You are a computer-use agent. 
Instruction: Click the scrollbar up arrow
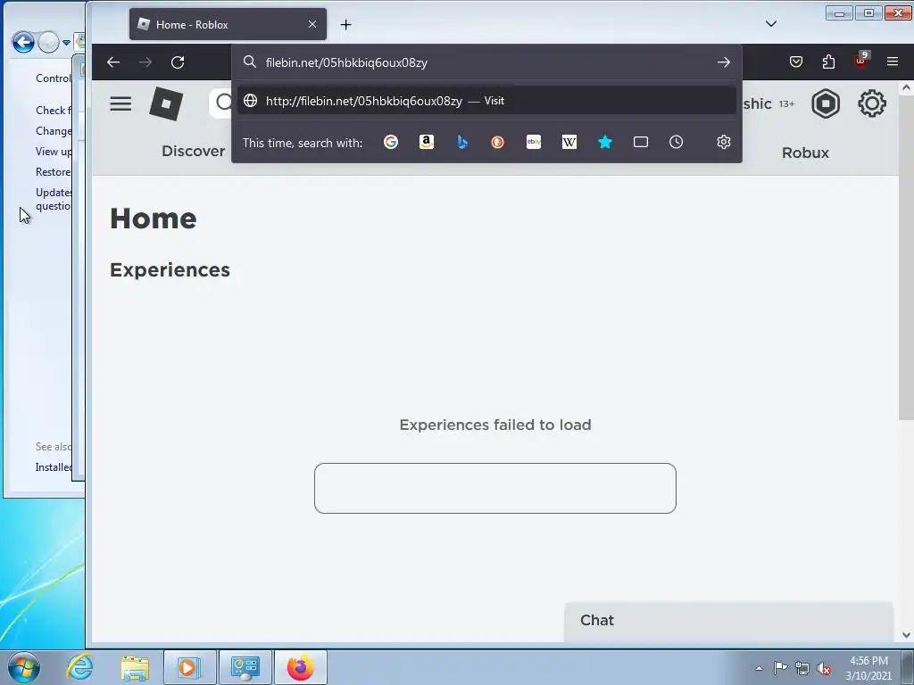(906, 88)
